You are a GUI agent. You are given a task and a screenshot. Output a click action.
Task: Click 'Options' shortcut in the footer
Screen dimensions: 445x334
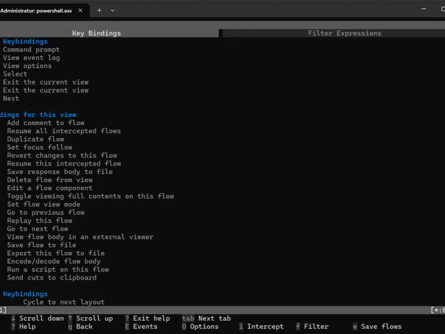point(204,327)
